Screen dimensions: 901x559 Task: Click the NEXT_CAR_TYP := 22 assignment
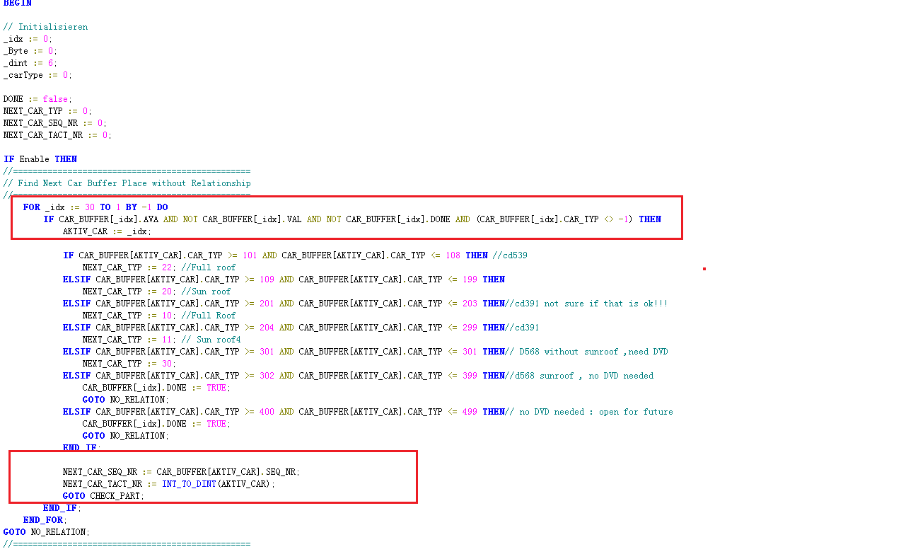[129, 267]
